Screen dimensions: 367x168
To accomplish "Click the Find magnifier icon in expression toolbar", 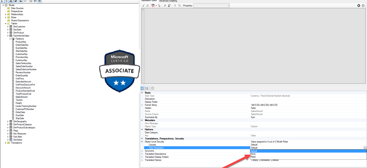I will pos(165,6).
